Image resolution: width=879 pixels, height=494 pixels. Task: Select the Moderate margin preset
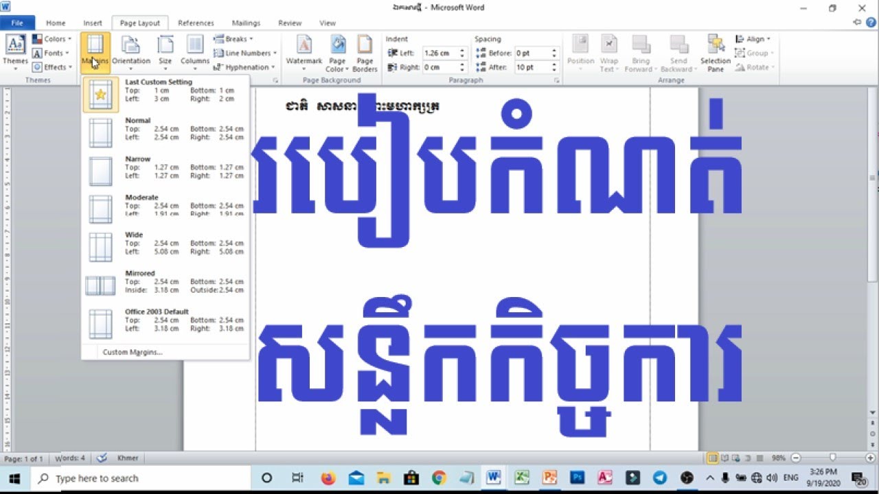click(165, 209)
